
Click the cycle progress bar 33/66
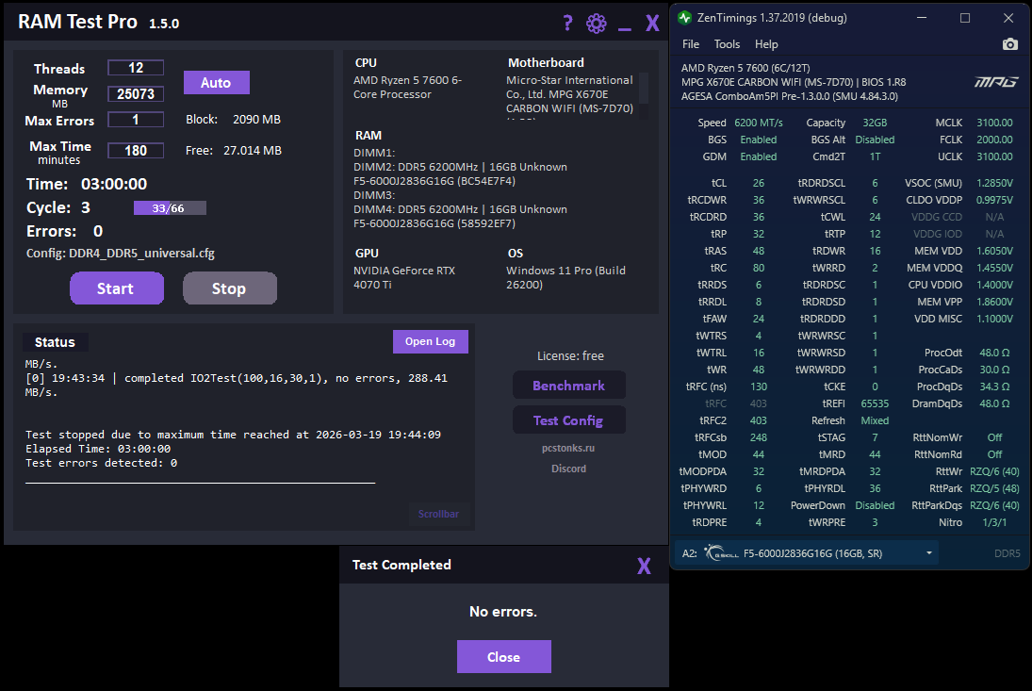170,208
